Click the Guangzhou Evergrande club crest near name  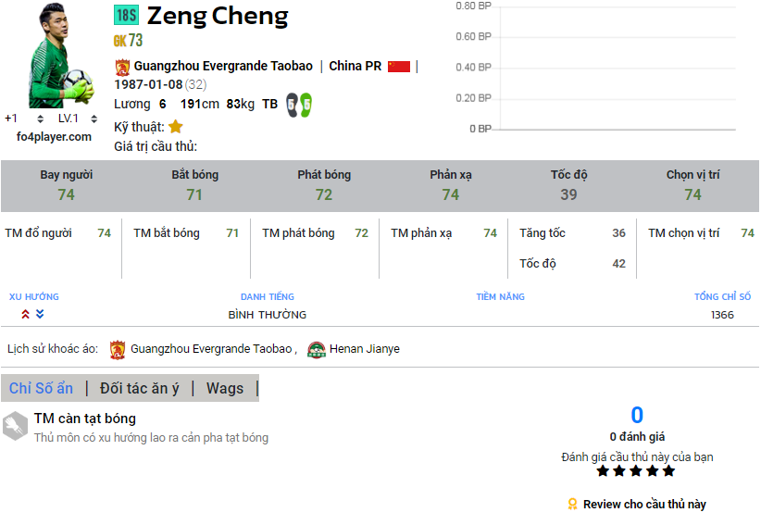tap(122, 67)
